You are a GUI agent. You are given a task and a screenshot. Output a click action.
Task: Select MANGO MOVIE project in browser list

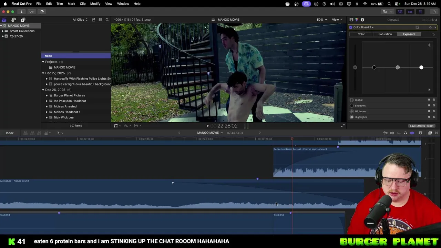[x=64, y=68]
